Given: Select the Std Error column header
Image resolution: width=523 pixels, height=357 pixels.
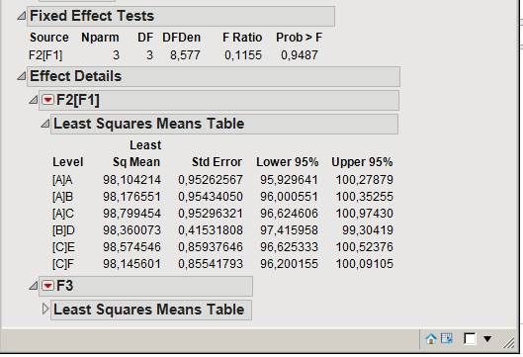Looking at the screenshot, I should pos(217,162).
